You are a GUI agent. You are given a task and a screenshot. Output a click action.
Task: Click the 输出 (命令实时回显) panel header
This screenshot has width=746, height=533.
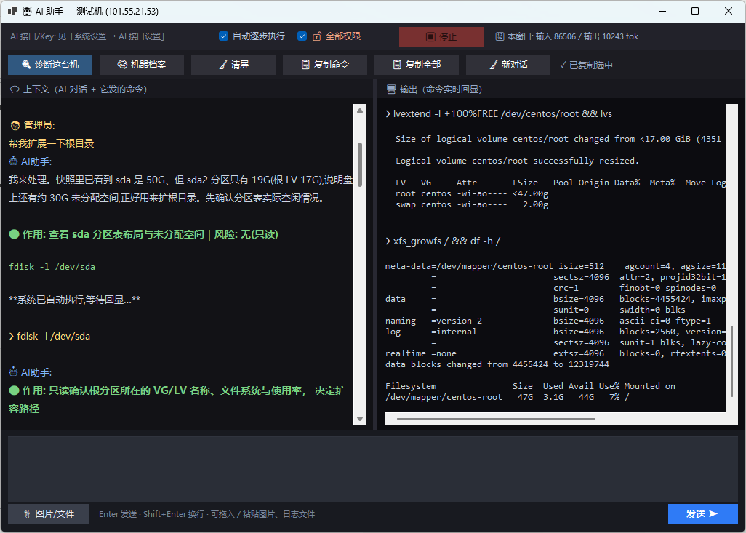pos(434,89)
